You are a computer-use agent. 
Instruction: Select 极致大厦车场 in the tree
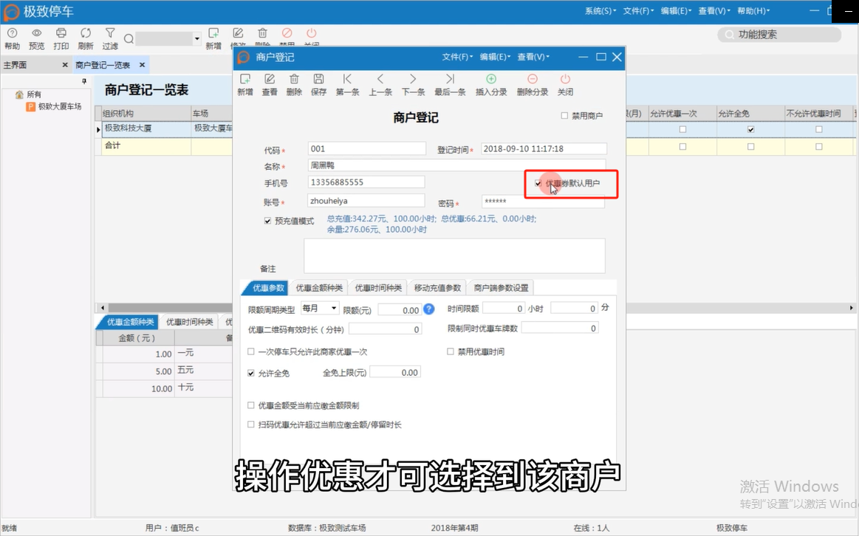pos(59,106)
